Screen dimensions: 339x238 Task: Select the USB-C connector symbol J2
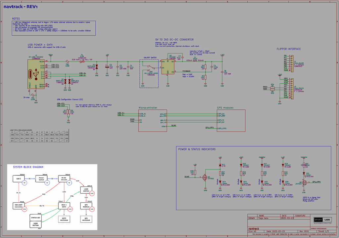36,74
